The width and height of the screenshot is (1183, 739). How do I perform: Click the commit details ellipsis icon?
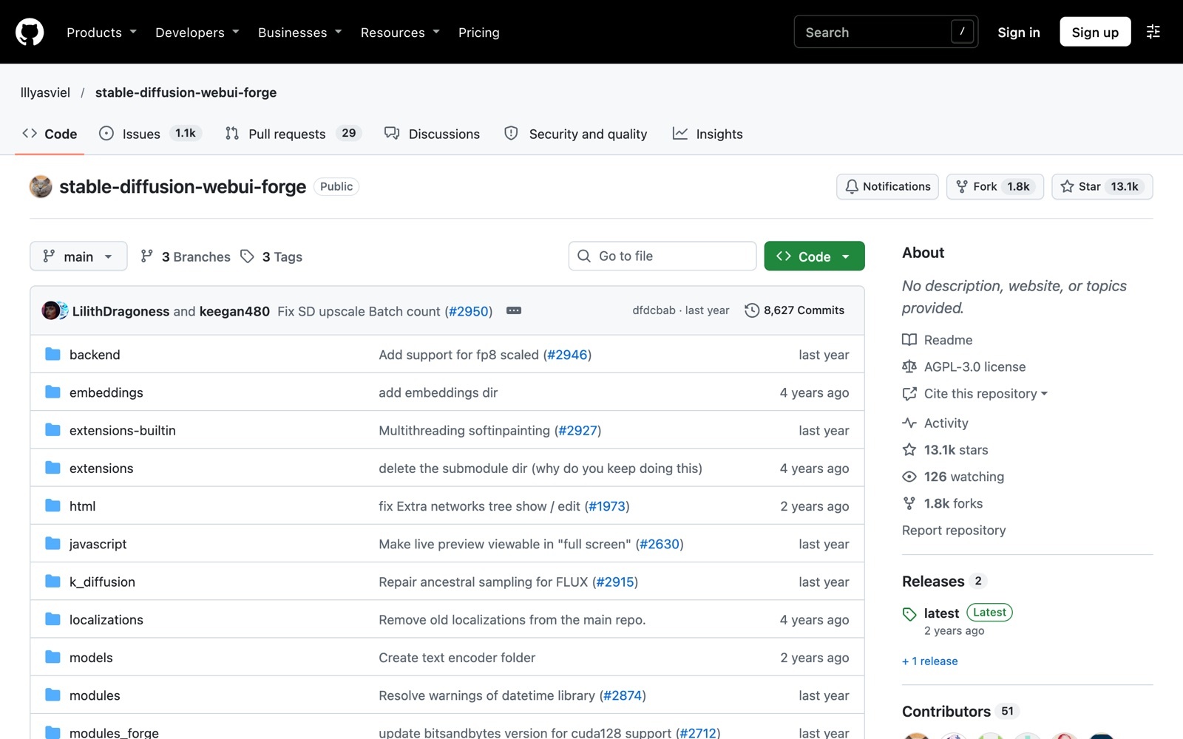514,310
